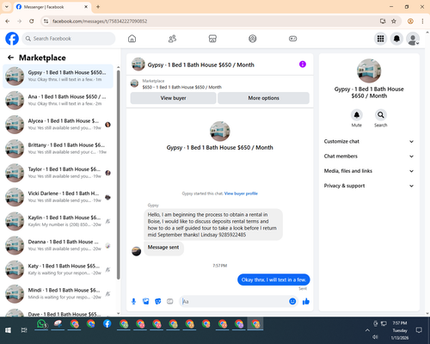Open WhatsApp from the taskbar
This screenshot has width=430, height=344.
pyautogui.click(x=41, y=324)
